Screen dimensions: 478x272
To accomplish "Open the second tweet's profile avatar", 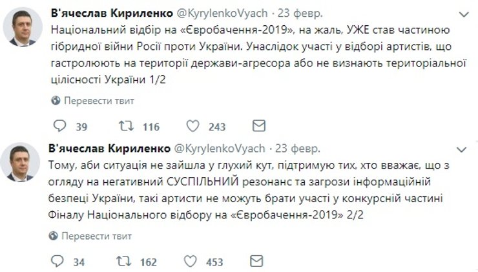I will pyautogui.click(x=23, y=163).
